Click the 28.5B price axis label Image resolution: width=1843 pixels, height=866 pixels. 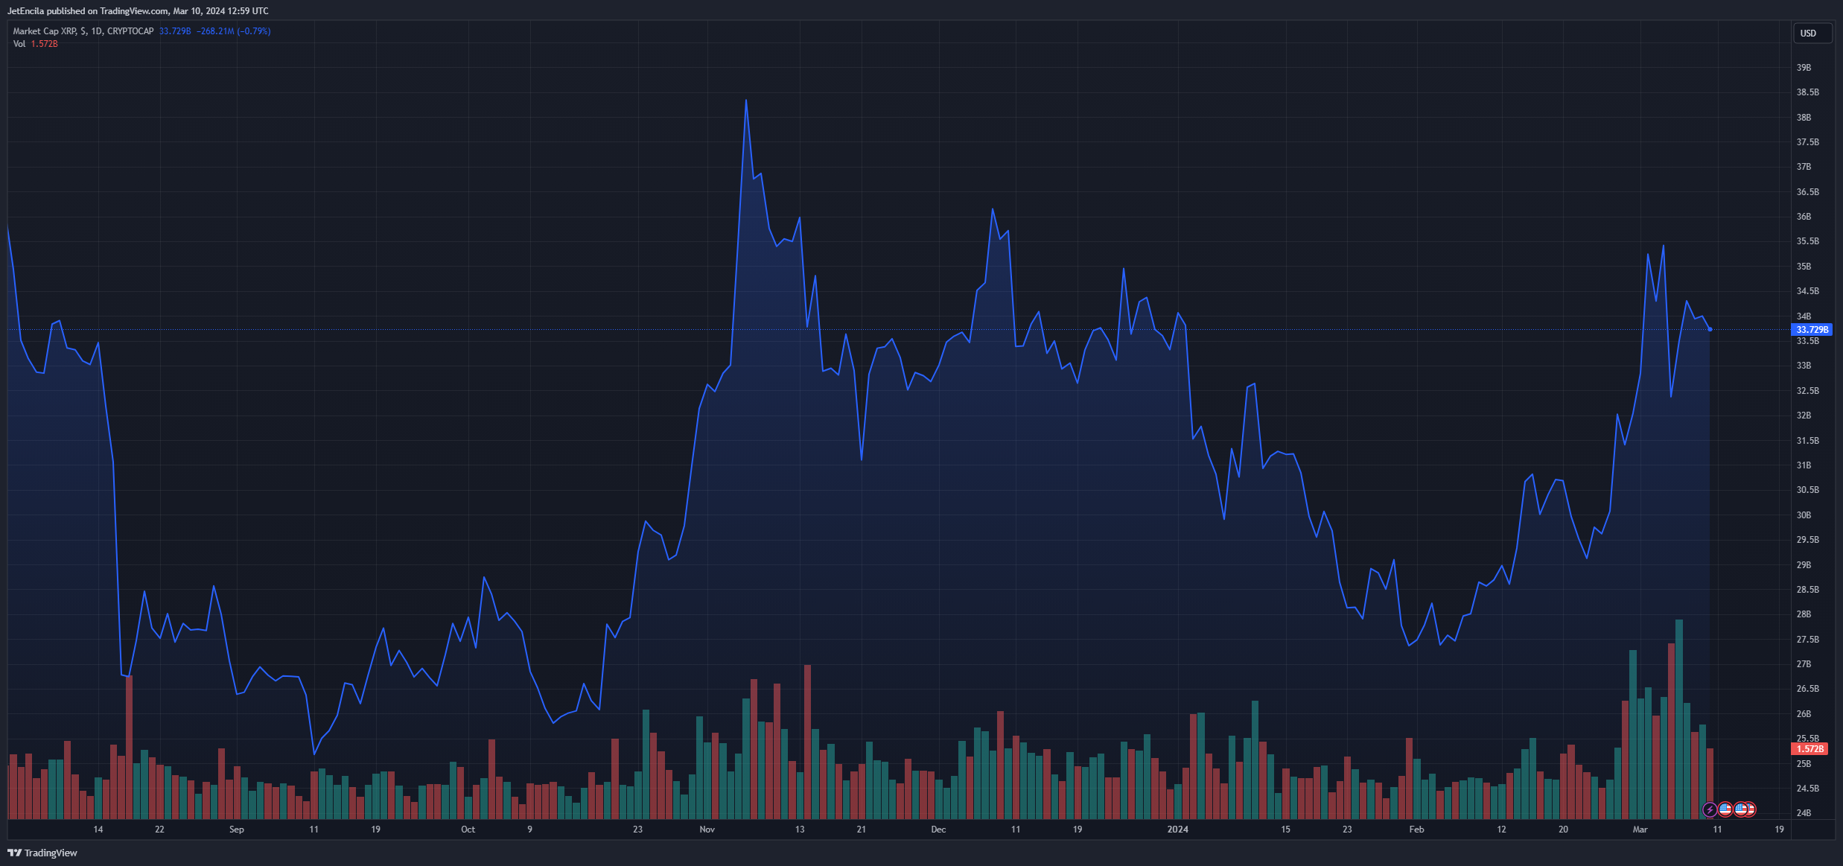(1807, 590)
